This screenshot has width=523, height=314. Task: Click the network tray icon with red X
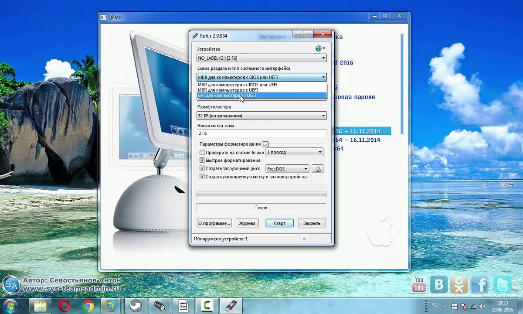coord(464,306)
